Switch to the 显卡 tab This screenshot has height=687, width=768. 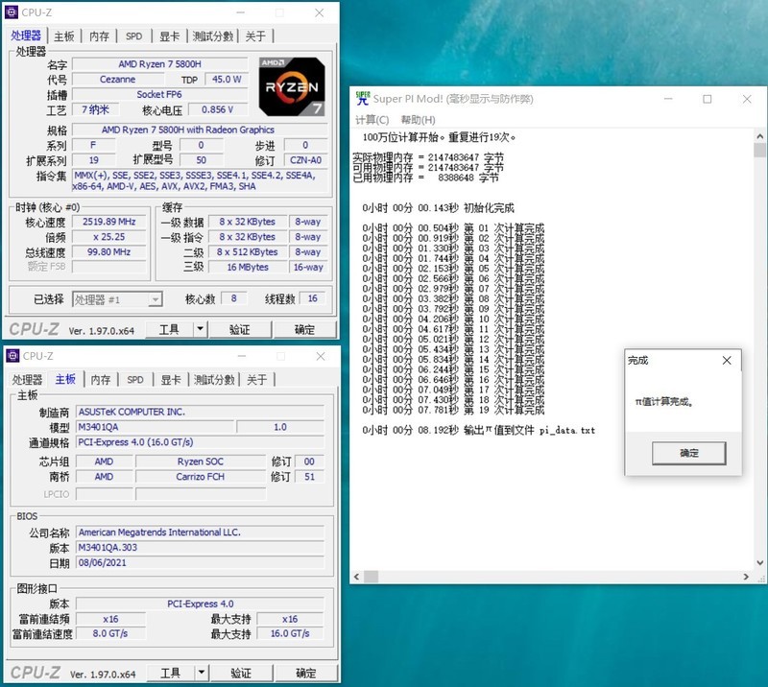tap(171, 36)
